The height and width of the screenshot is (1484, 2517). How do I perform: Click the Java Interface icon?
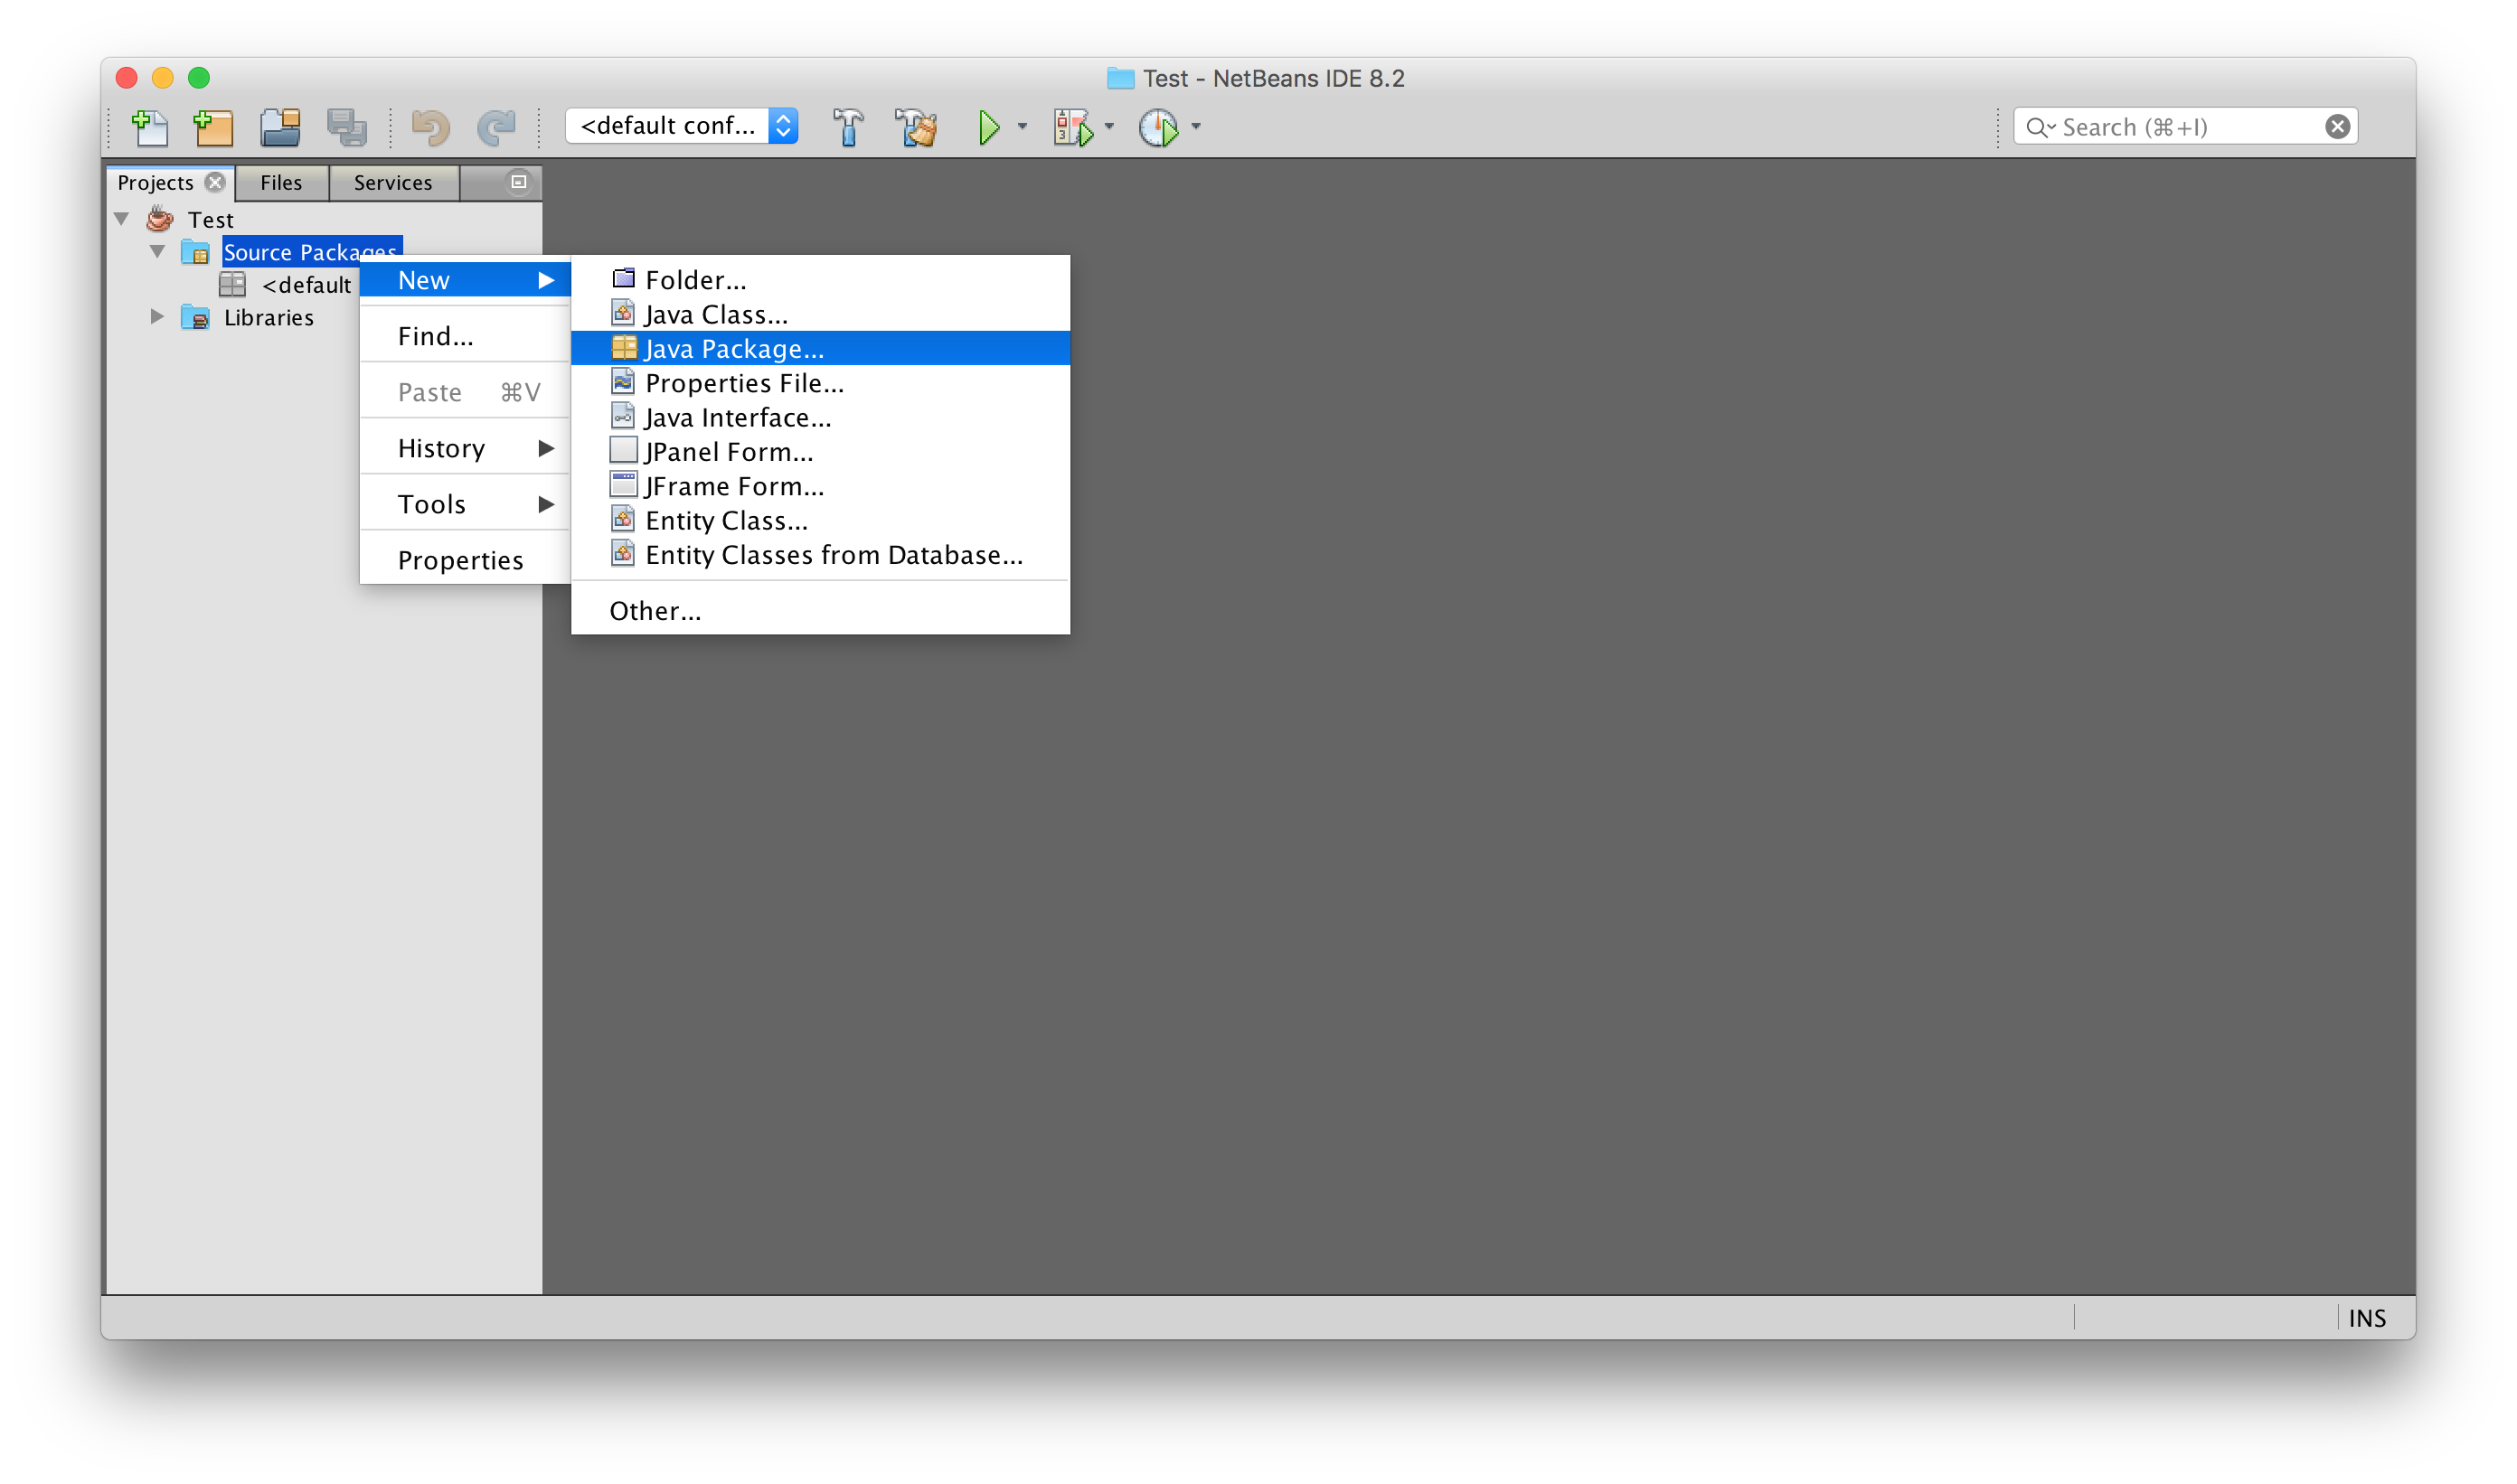(623, 416)
